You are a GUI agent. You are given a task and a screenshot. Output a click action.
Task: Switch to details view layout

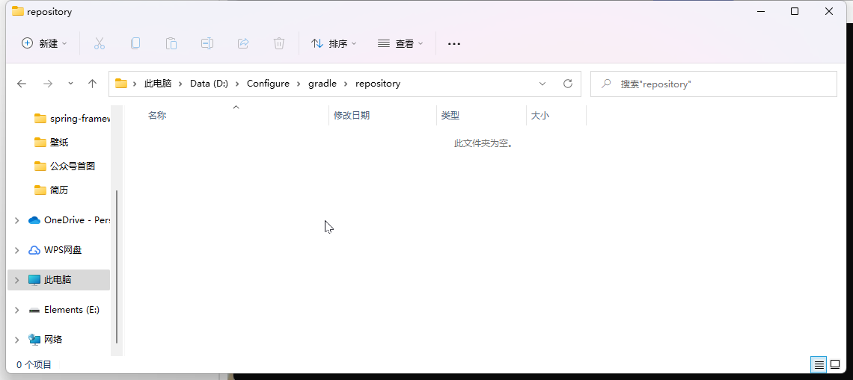(x=819, y=364)
